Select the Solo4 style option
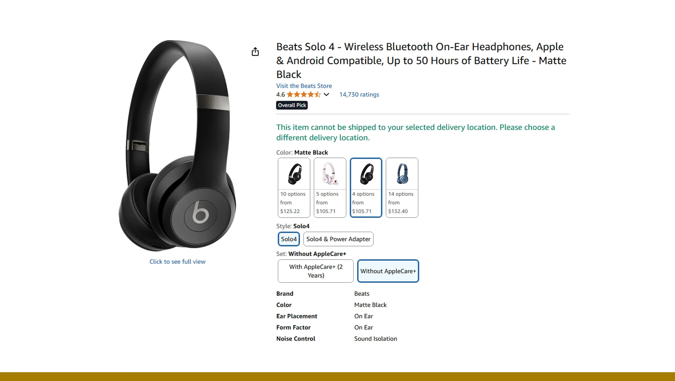 (289, 239)
